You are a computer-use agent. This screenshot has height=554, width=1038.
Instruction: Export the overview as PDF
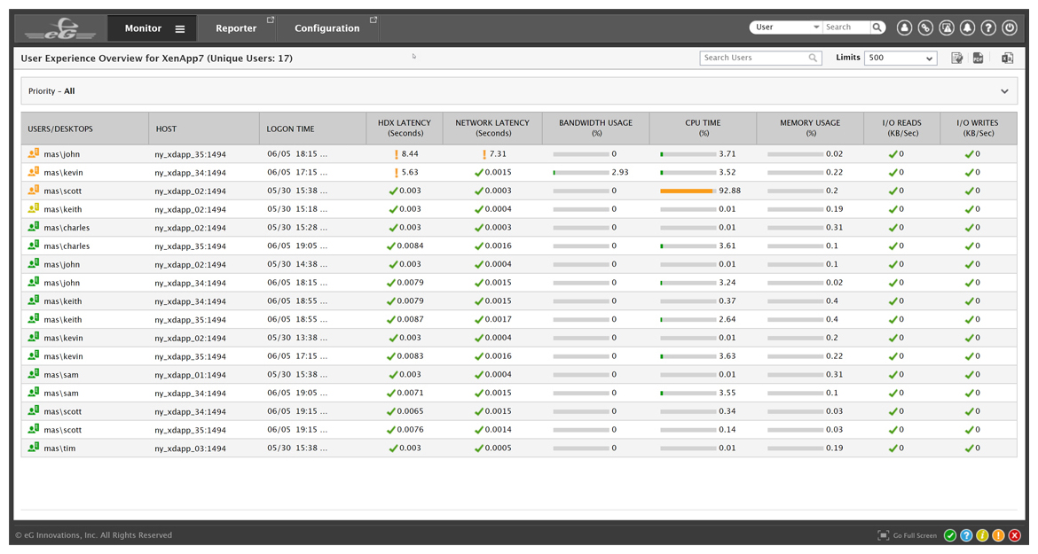(x=978, y=59)
